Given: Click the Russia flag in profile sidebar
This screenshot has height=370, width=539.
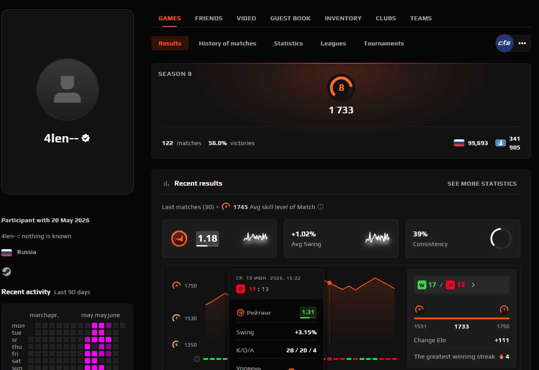Looking at the screenshot, I should (7, 253).
